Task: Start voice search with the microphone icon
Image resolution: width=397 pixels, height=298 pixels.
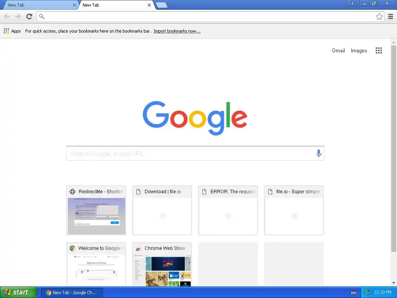Action: pyautogui.click(x=319, y=153)
